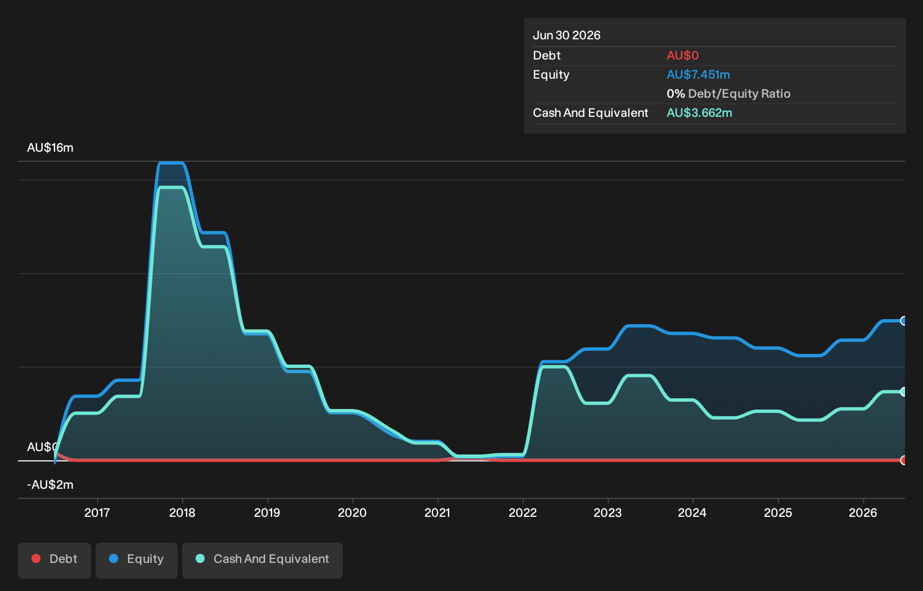Toggle the Debt legend button
Image resolution: width=923 pixels, height=591 pixels.
55,560
